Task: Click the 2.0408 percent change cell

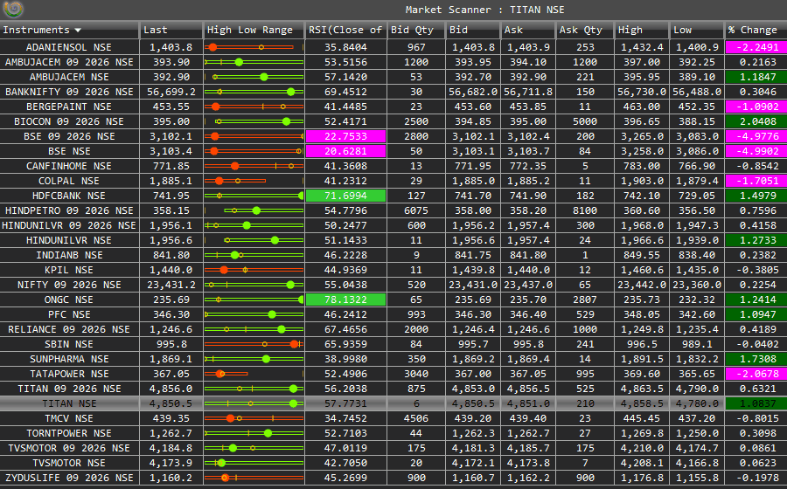Action: [x=756, y=121]
